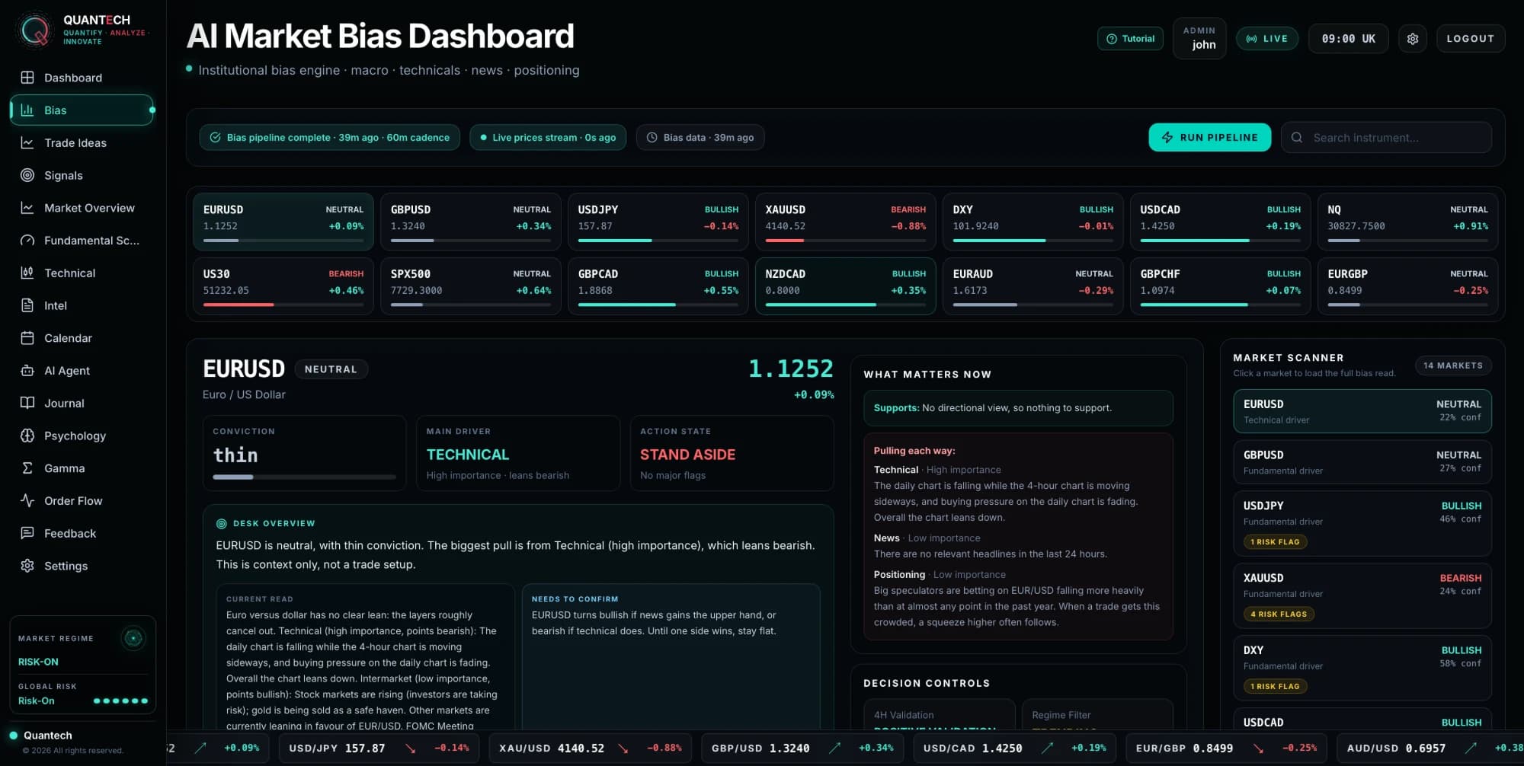Open the ADMIN john profile button
This screenshot has height=766, width=1524.
pos(1199,38)
